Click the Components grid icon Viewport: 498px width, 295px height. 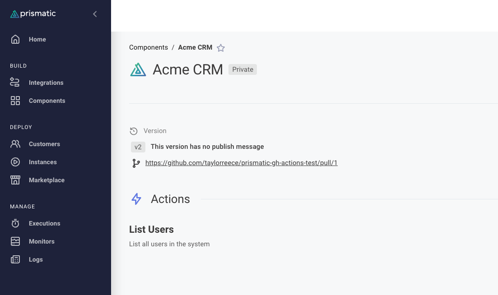[15, 101]
